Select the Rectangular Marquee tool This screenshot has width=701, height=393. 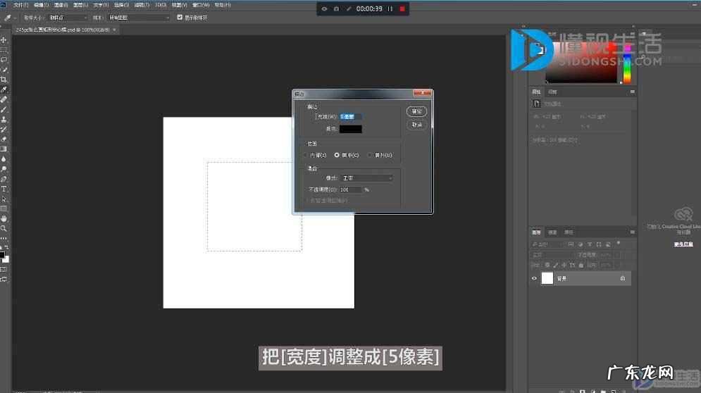pyautogui.click(x=4, y=50)
